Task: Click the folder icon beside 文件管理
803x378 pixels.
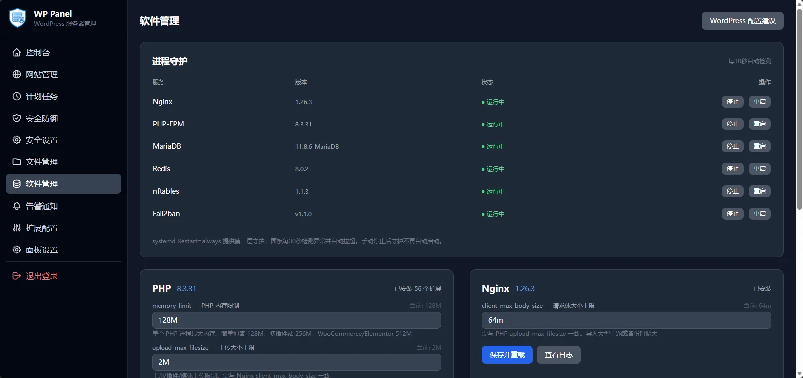Action: (x=17, y=162)
